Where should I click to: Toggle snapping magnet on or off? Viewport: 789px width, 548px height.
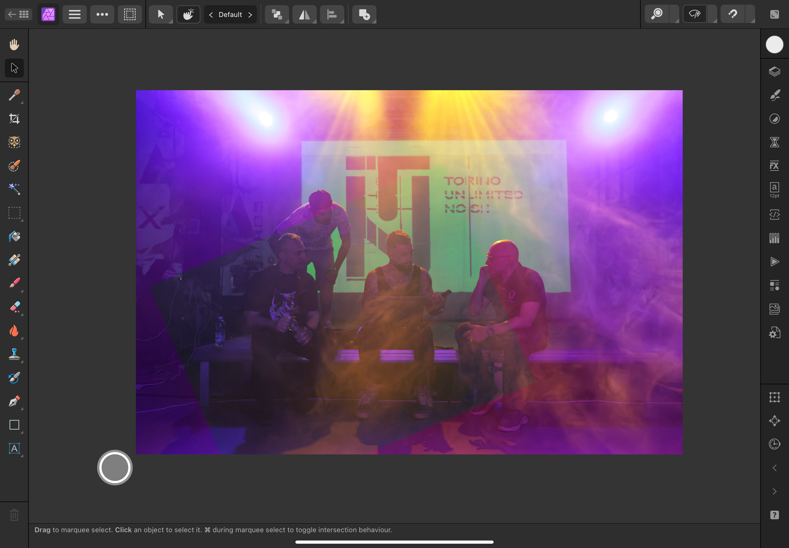732,14
